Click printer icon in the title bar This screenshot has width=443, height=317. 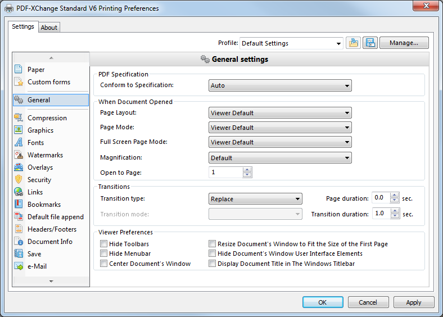tap(9, 8)
